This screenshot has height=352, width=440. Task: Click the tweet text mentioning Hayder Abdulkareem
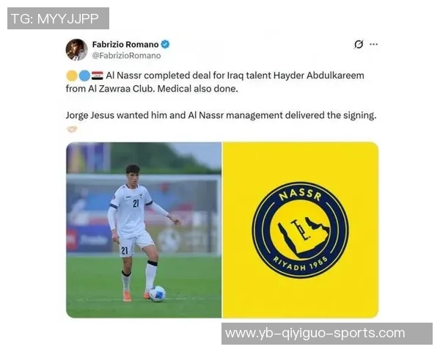(x=215, y=82)
